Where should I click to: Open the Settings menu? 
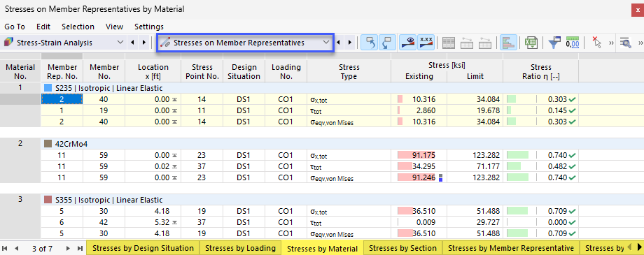[149, 27]
